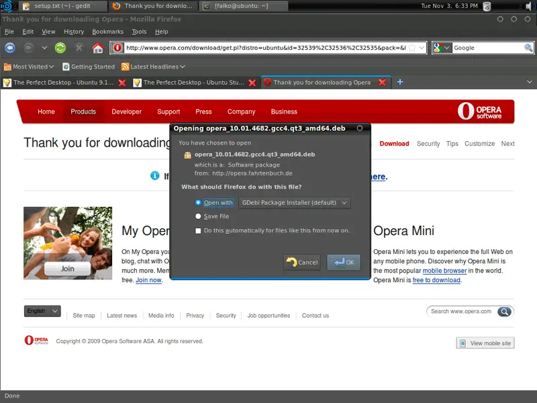Open a new tab with the plus icon

[x=399, y=82]
